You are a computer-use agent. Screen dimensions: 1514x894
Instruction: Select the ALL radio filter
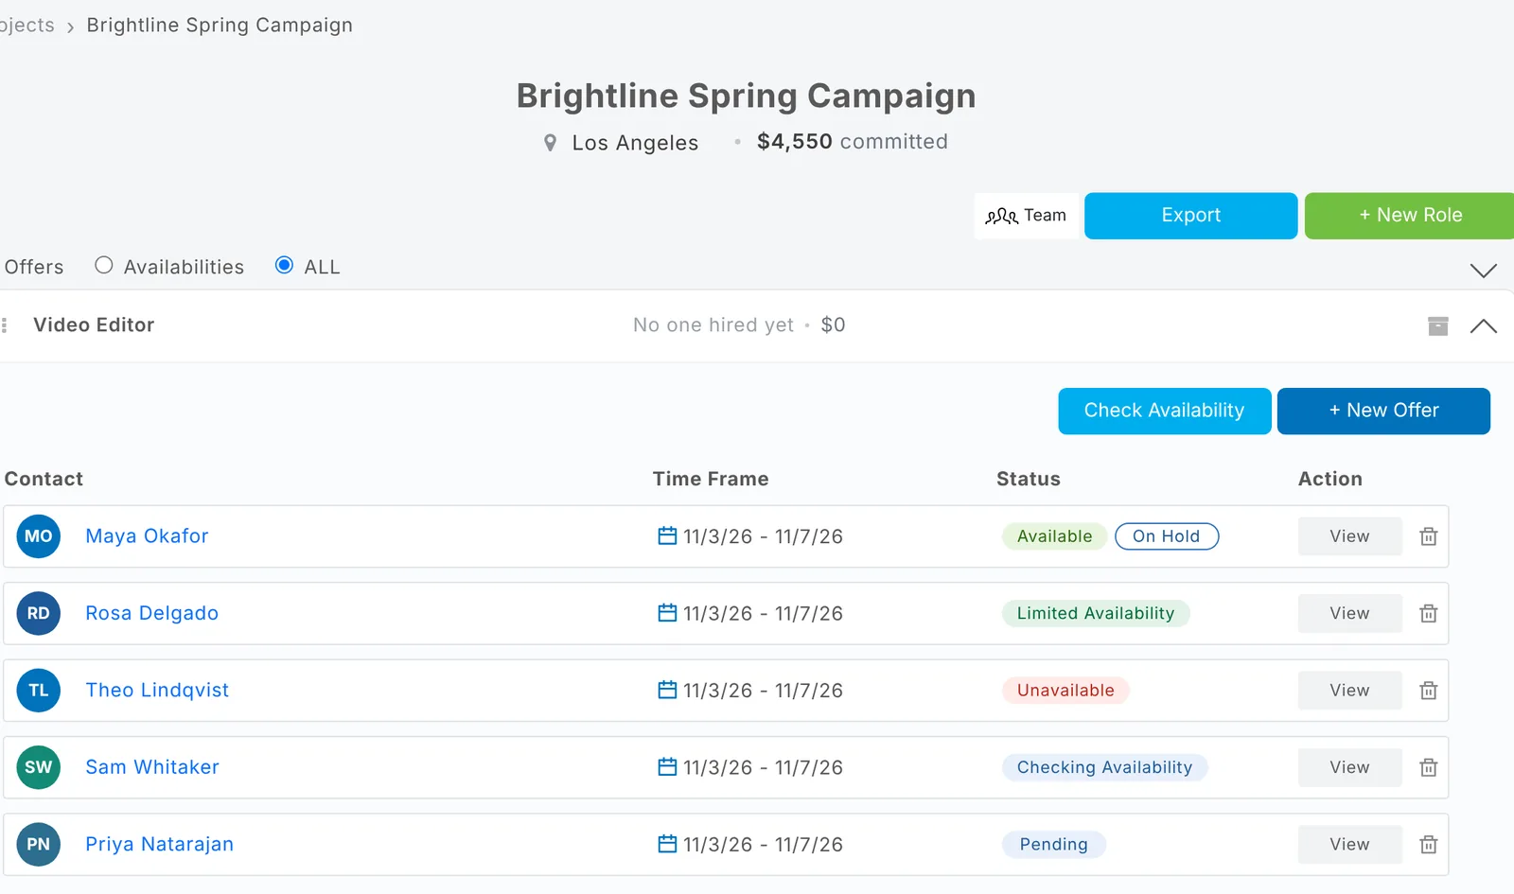coord(284,266)
